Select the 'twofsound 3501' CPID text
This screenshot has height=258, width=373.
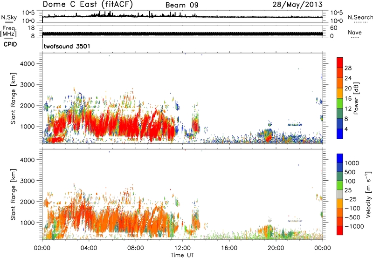click(67, 46)
